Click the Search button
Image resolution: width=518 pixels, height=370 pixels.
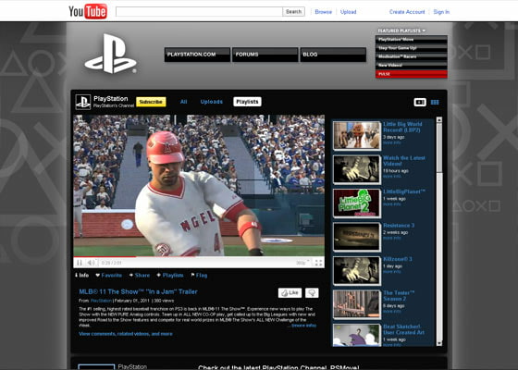point(294,11)
